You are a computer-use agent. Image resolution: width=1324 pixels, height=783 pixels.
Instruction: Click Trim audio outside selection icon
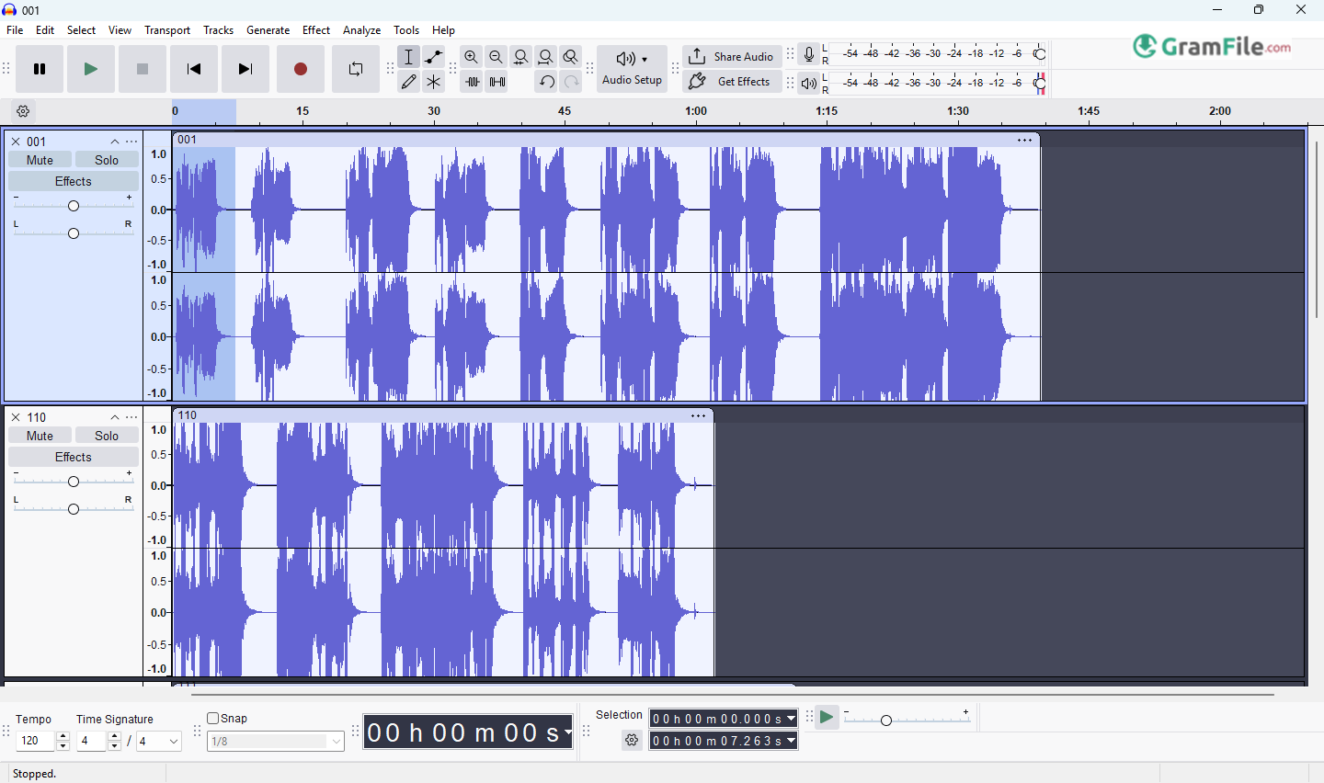tap(472, 82)
